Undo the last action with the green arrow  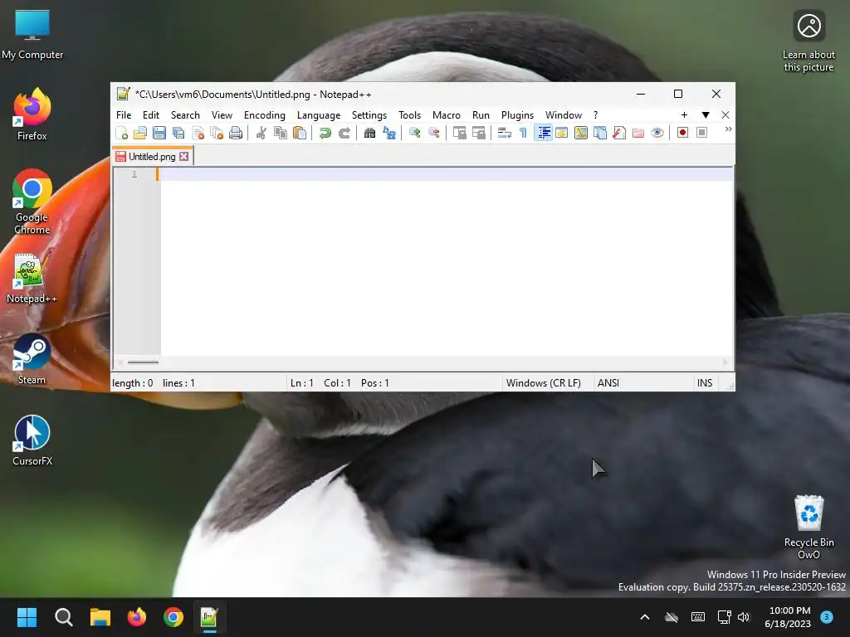tap(325, 133)
